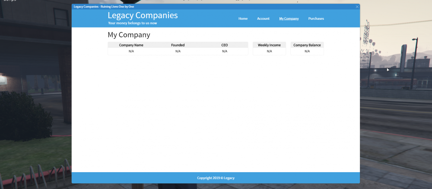Click the Company Name column header

[x=131, y=45]
